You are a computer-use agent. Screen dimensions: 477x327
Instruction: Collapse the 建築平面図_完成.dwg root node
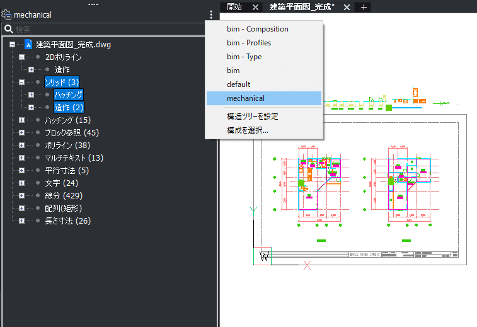click(x=12, y=45)
